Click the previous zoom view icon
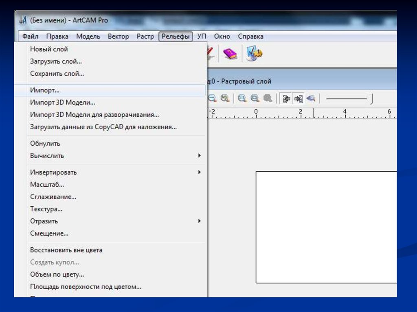Viewport: 417px width, 312px height. pos(224,98)
